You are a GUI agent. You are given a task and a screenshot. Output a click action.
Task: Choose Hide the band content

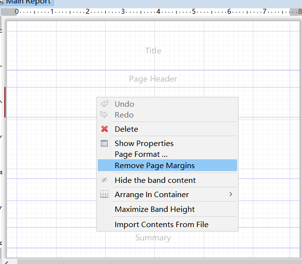[x=167, y=180]
